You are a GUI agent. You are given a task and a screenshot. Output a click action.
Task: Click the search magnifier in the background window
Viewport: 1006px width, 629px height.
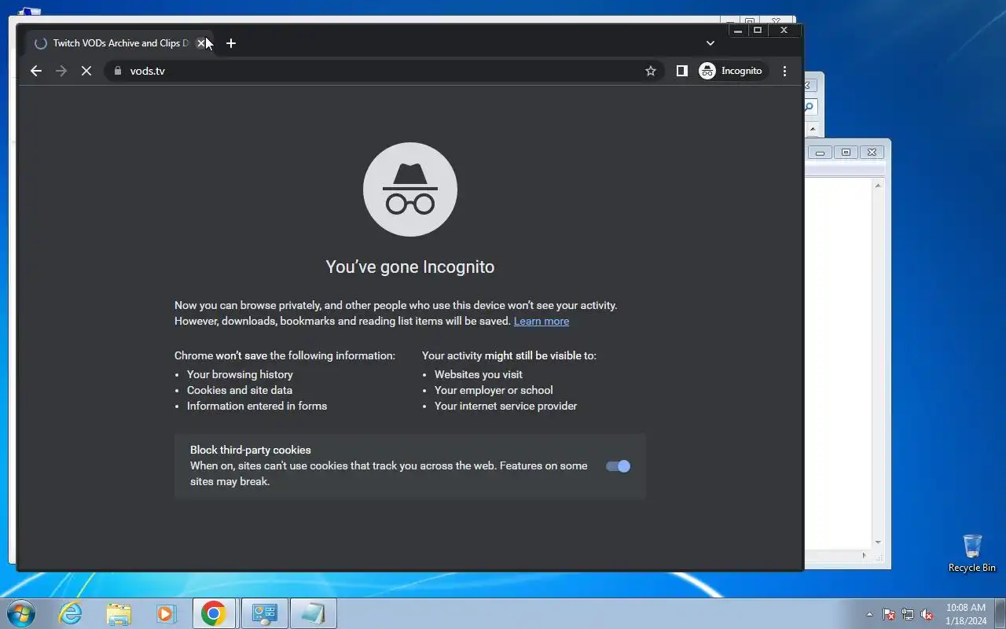click(810, 107)
